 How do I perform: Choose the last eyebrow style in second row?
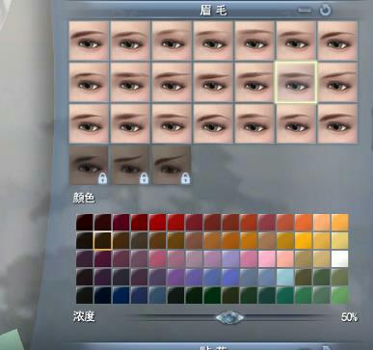[x=337, y=82]
